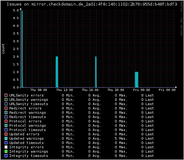Click the Updated warnings cyan swatch
Screen dimensions: 184x160
[6, 138]
